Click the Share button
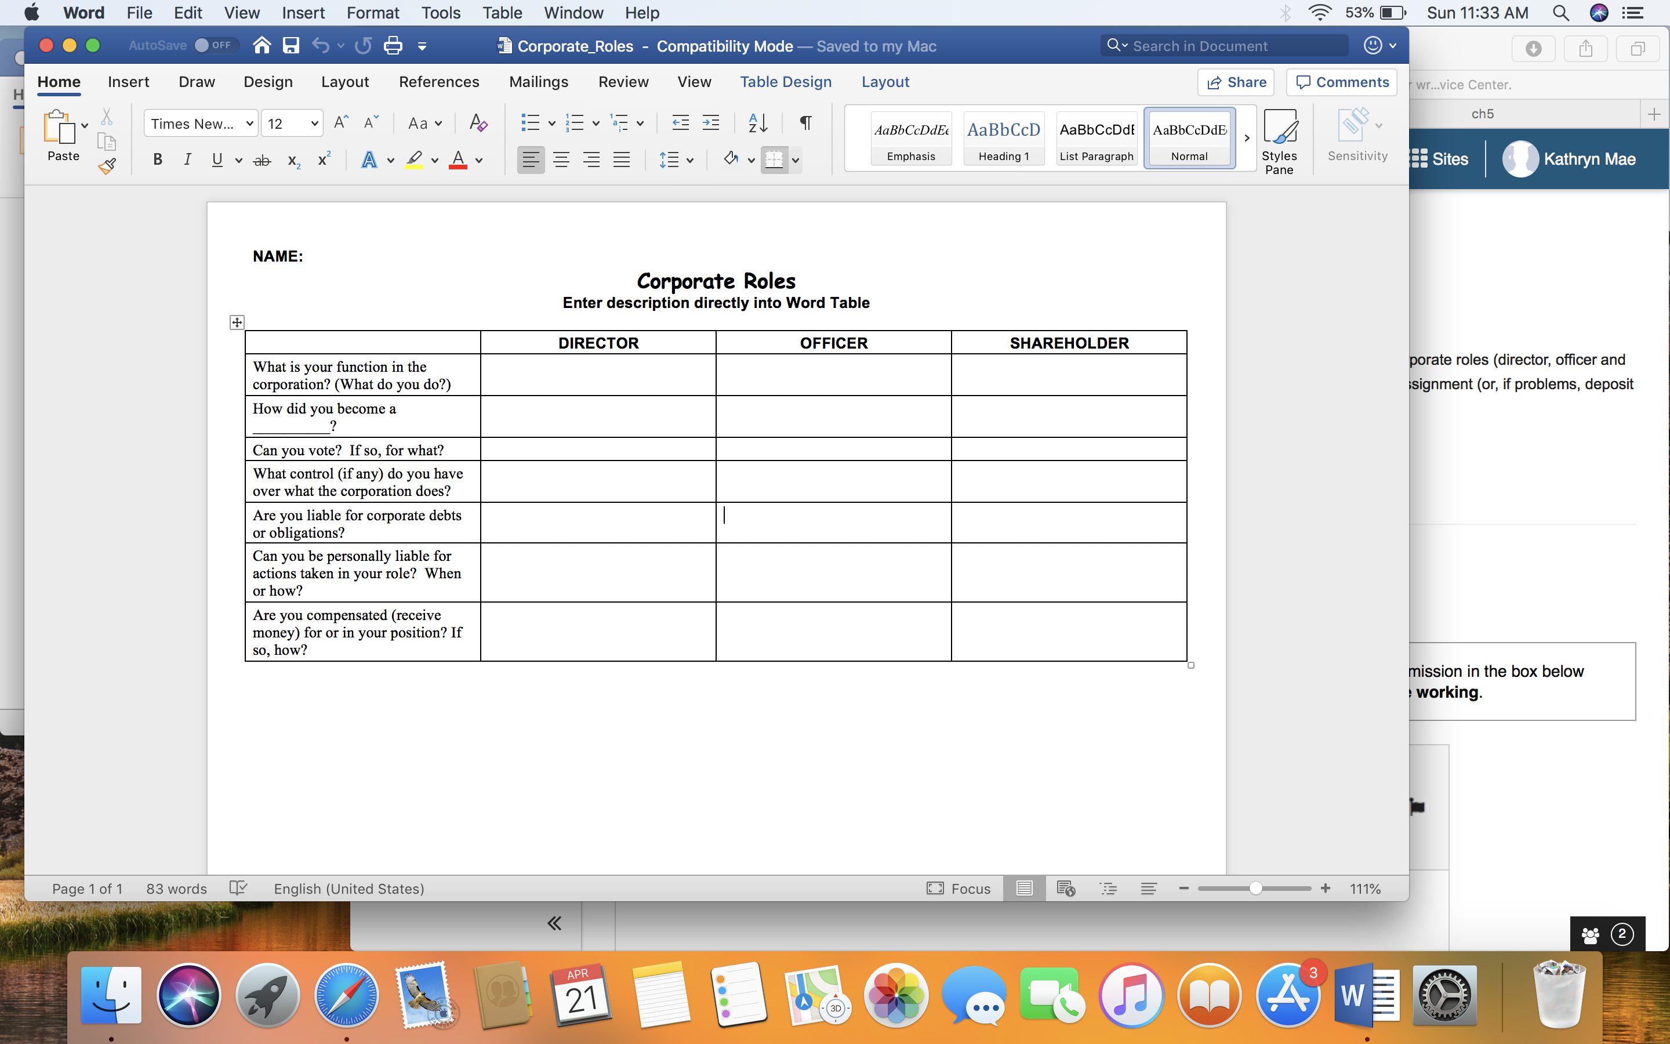1670x1044 pixels. (1236, 82)
